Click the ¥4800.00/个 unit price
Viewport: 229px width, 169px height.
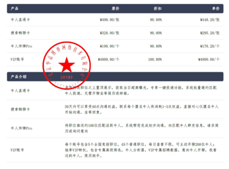click(209, 59)
